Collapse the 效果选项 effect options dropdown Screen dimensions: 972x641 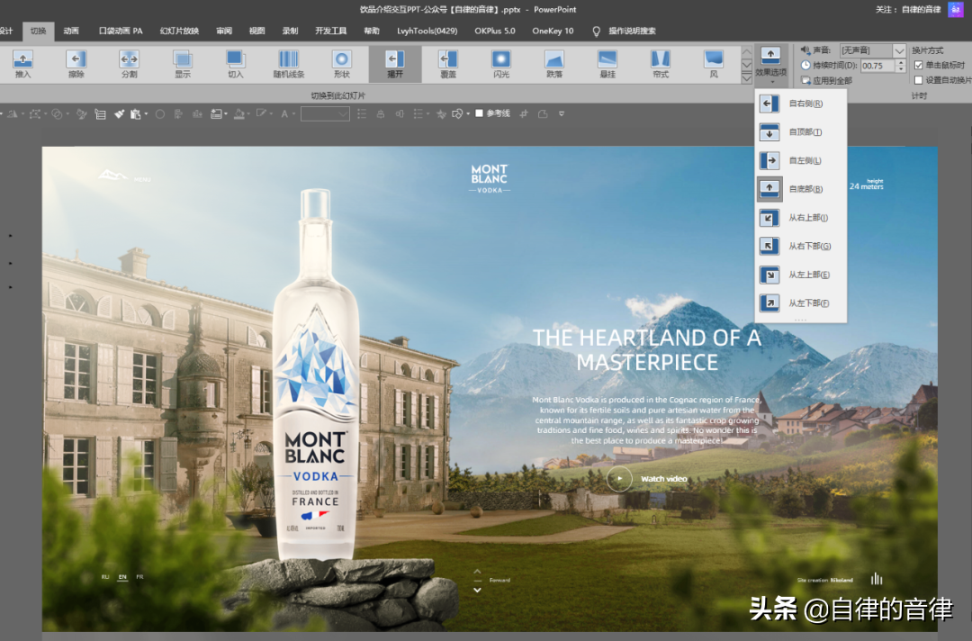coord(770,64)
